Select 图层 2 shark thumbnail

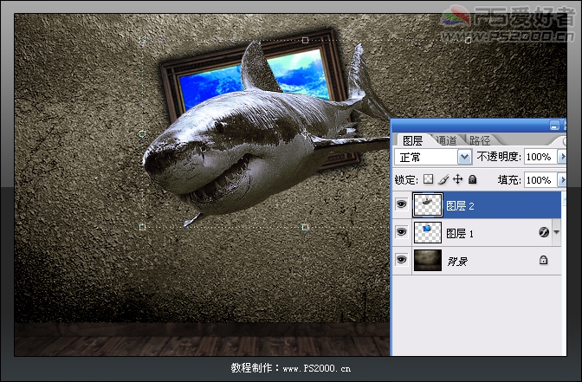428,204
